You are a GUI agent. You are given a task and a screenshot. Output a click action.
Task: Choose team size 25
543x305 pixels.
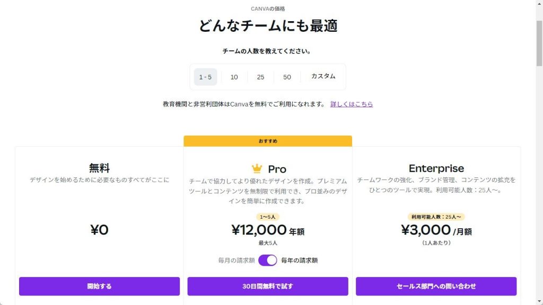pyautogui.click(x=260, y=77)
